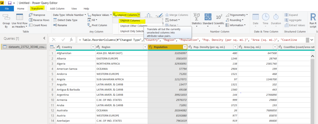Open the Help tab
The height and width of the screenshot is (124, 318).
click(86, 8)
